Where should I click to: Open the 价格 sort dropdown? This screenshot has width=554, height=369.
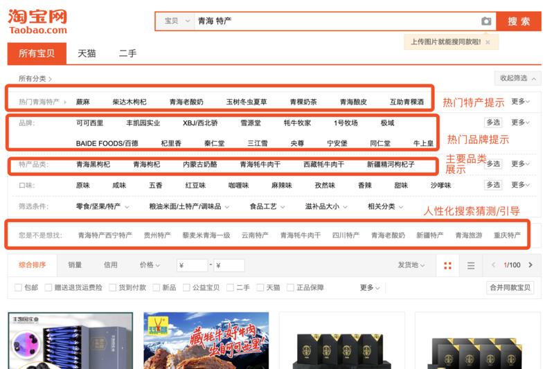[x=150, y=265]
